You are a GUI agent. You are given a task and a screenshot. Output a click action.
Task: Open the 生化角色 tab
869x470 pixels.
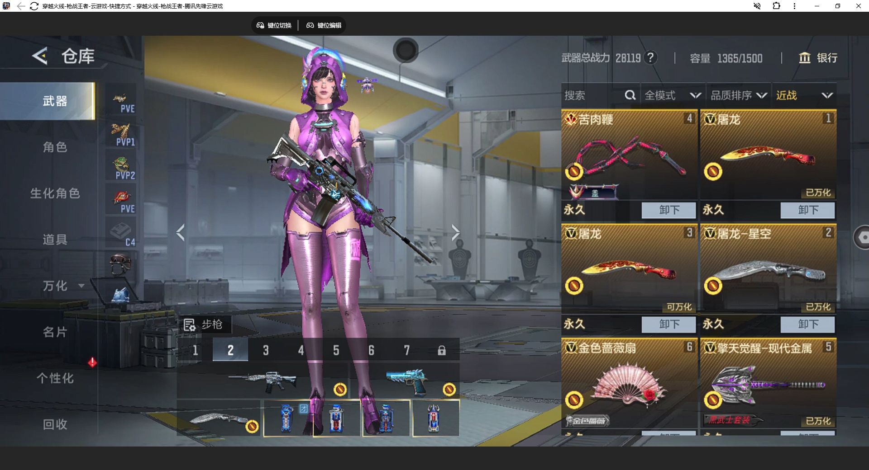pos(55,193)
